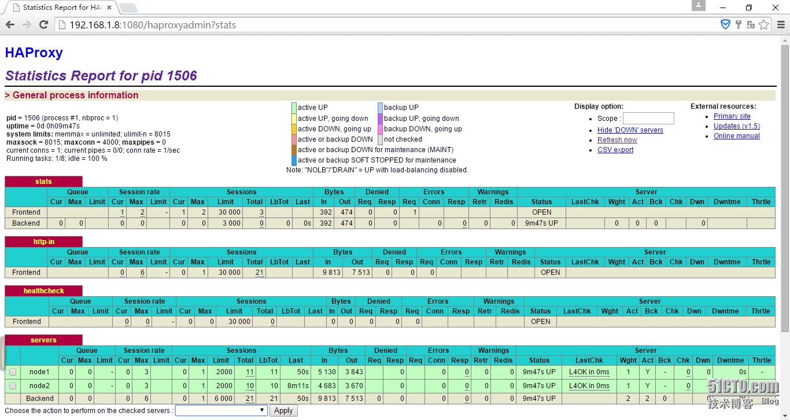Image resolution: width=790 pixels, height=420 pixels.
Task: Check the node1 server checkbox
Action: pyautogui.click(x=13, y=372)
